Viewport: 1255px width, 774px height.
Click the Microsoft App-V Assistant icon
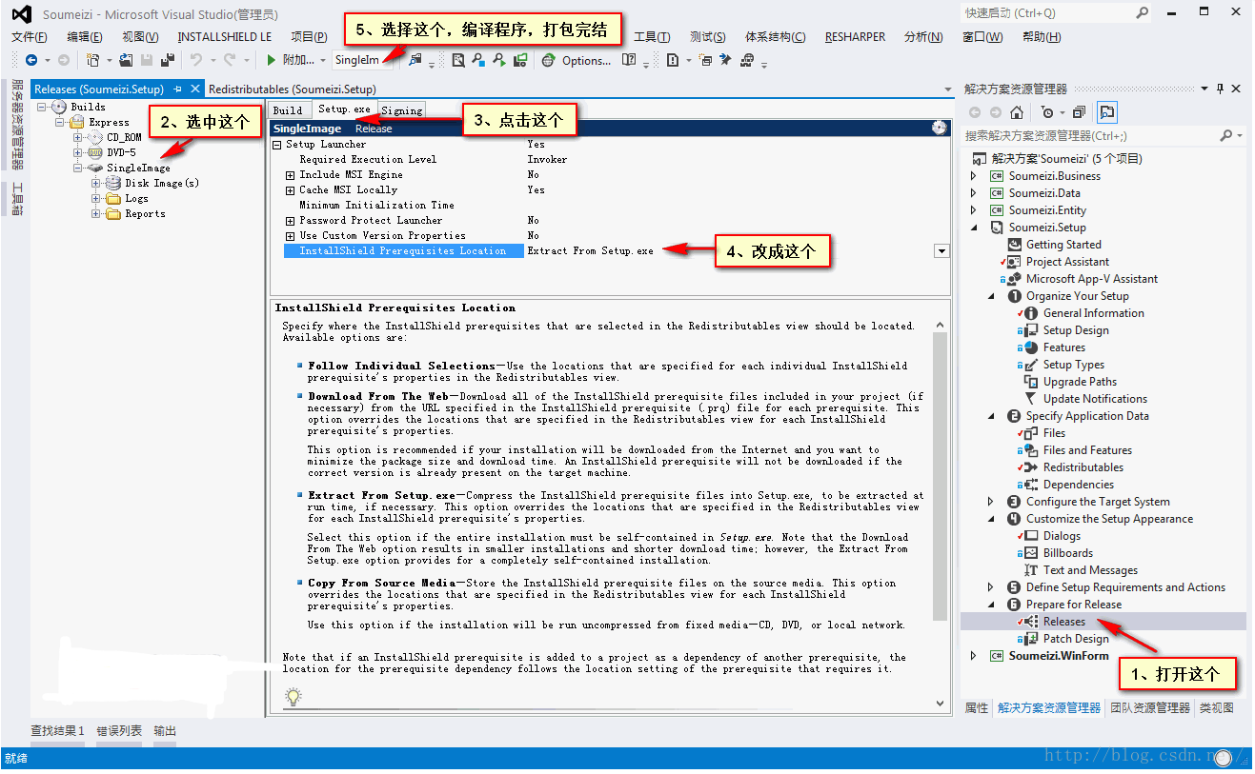(1013, 279)
